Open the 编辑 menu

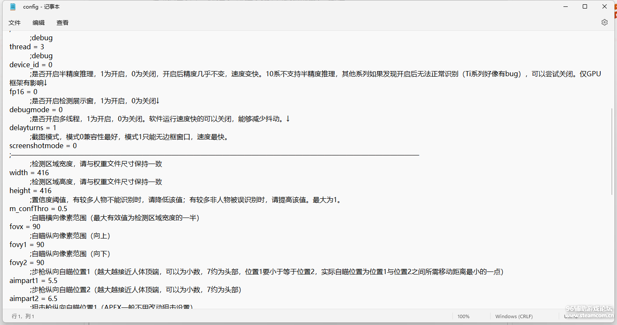[x=39, y=23]
